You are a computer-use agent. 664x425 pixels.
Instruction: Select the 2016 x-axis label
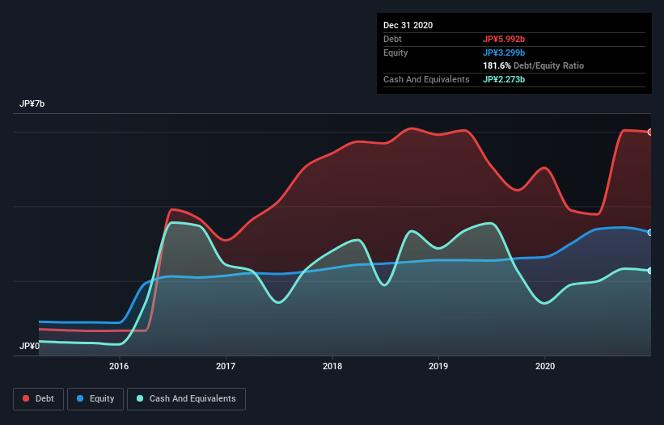[119, 366]
